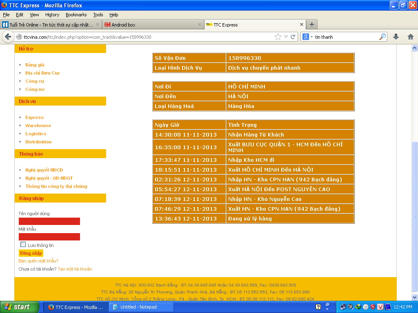Select the '18:15:51 11-11-2013' time cell
418x313 pixels.
189,170
